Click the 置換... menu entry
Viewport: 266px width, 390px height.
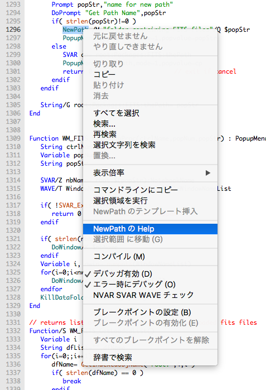[150, 156]
